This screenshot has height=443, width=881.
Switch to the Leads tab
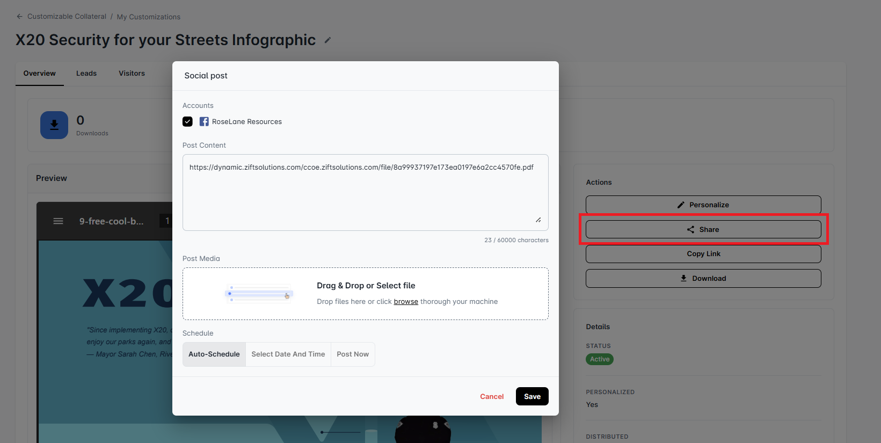(x=86, y=74)
